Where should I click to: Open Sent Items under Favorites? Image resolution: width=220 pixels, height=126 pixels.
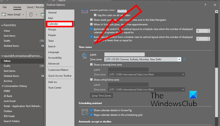[x=9, y=36]
